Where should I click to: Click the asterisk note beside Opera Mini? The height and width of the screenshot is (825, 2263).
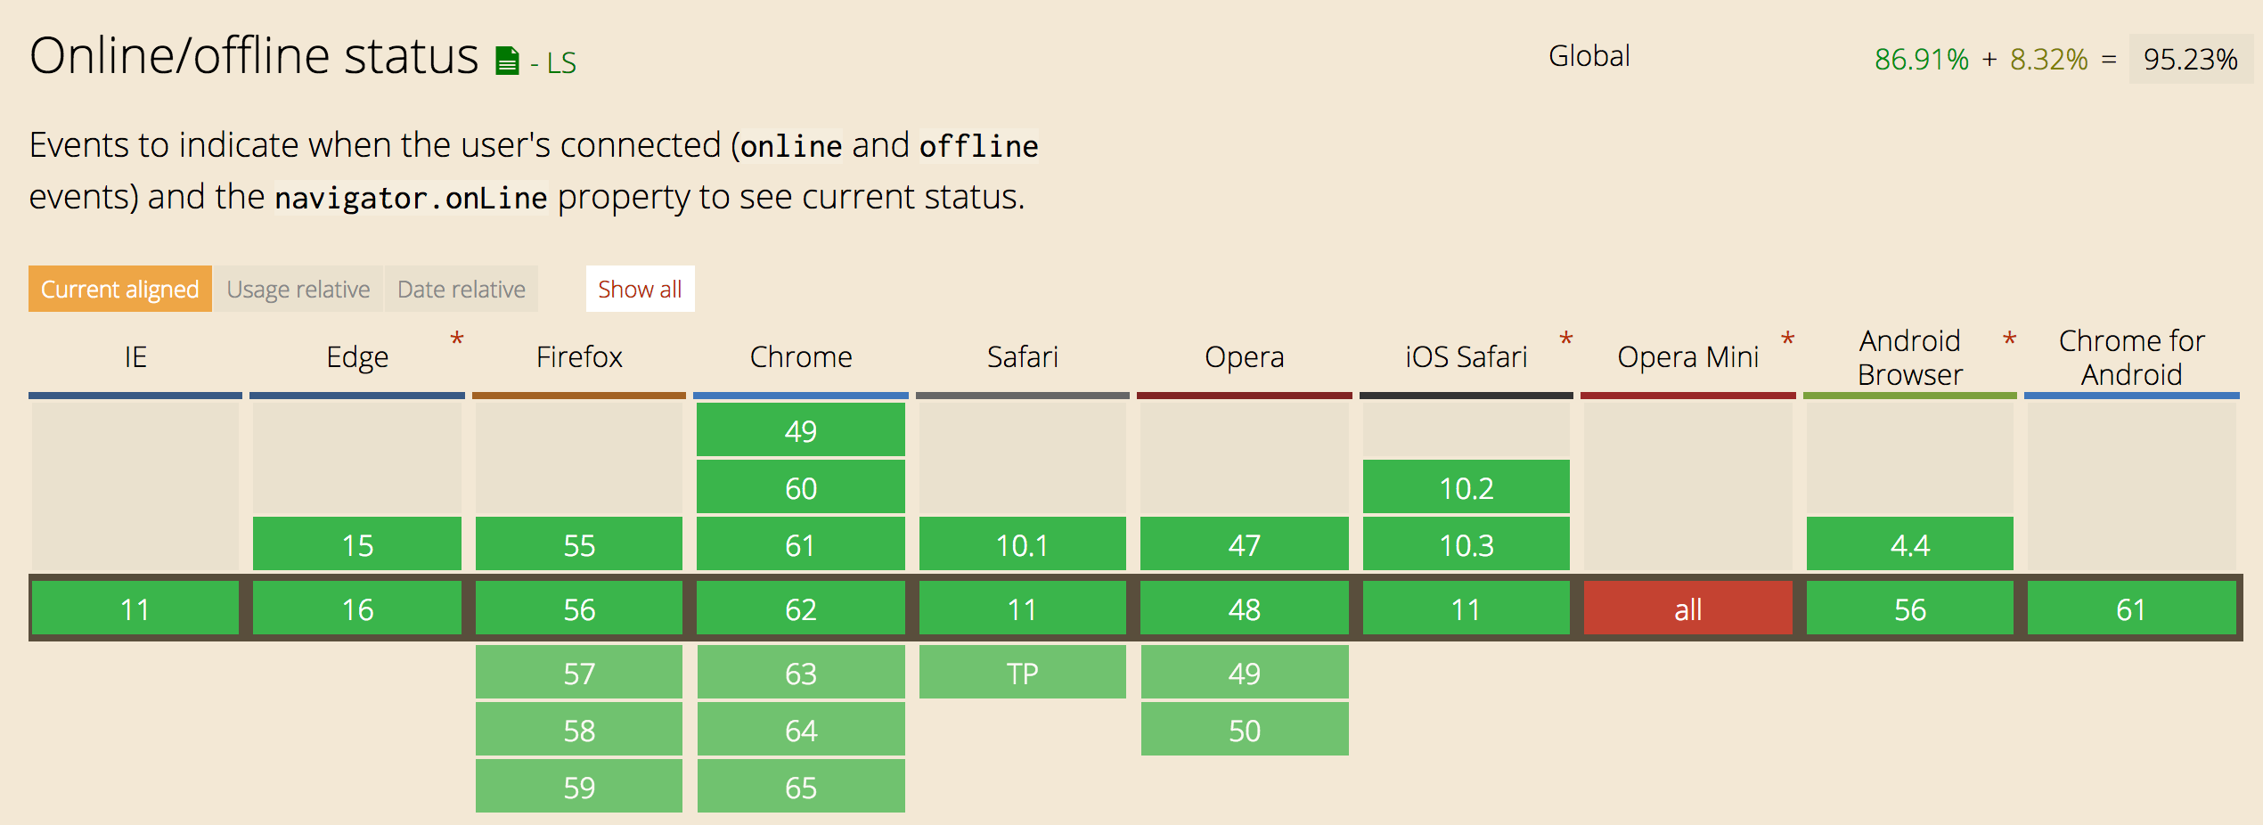[x=1787, y=340]
